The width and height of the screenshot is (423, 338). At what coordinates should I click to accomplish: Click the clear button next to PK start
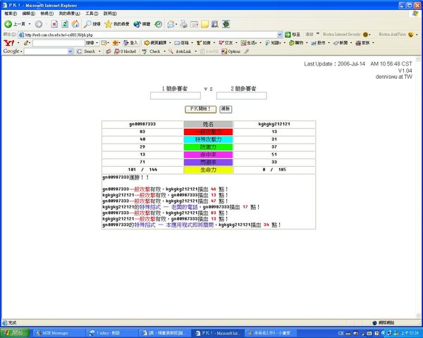[x=226, y=109]
